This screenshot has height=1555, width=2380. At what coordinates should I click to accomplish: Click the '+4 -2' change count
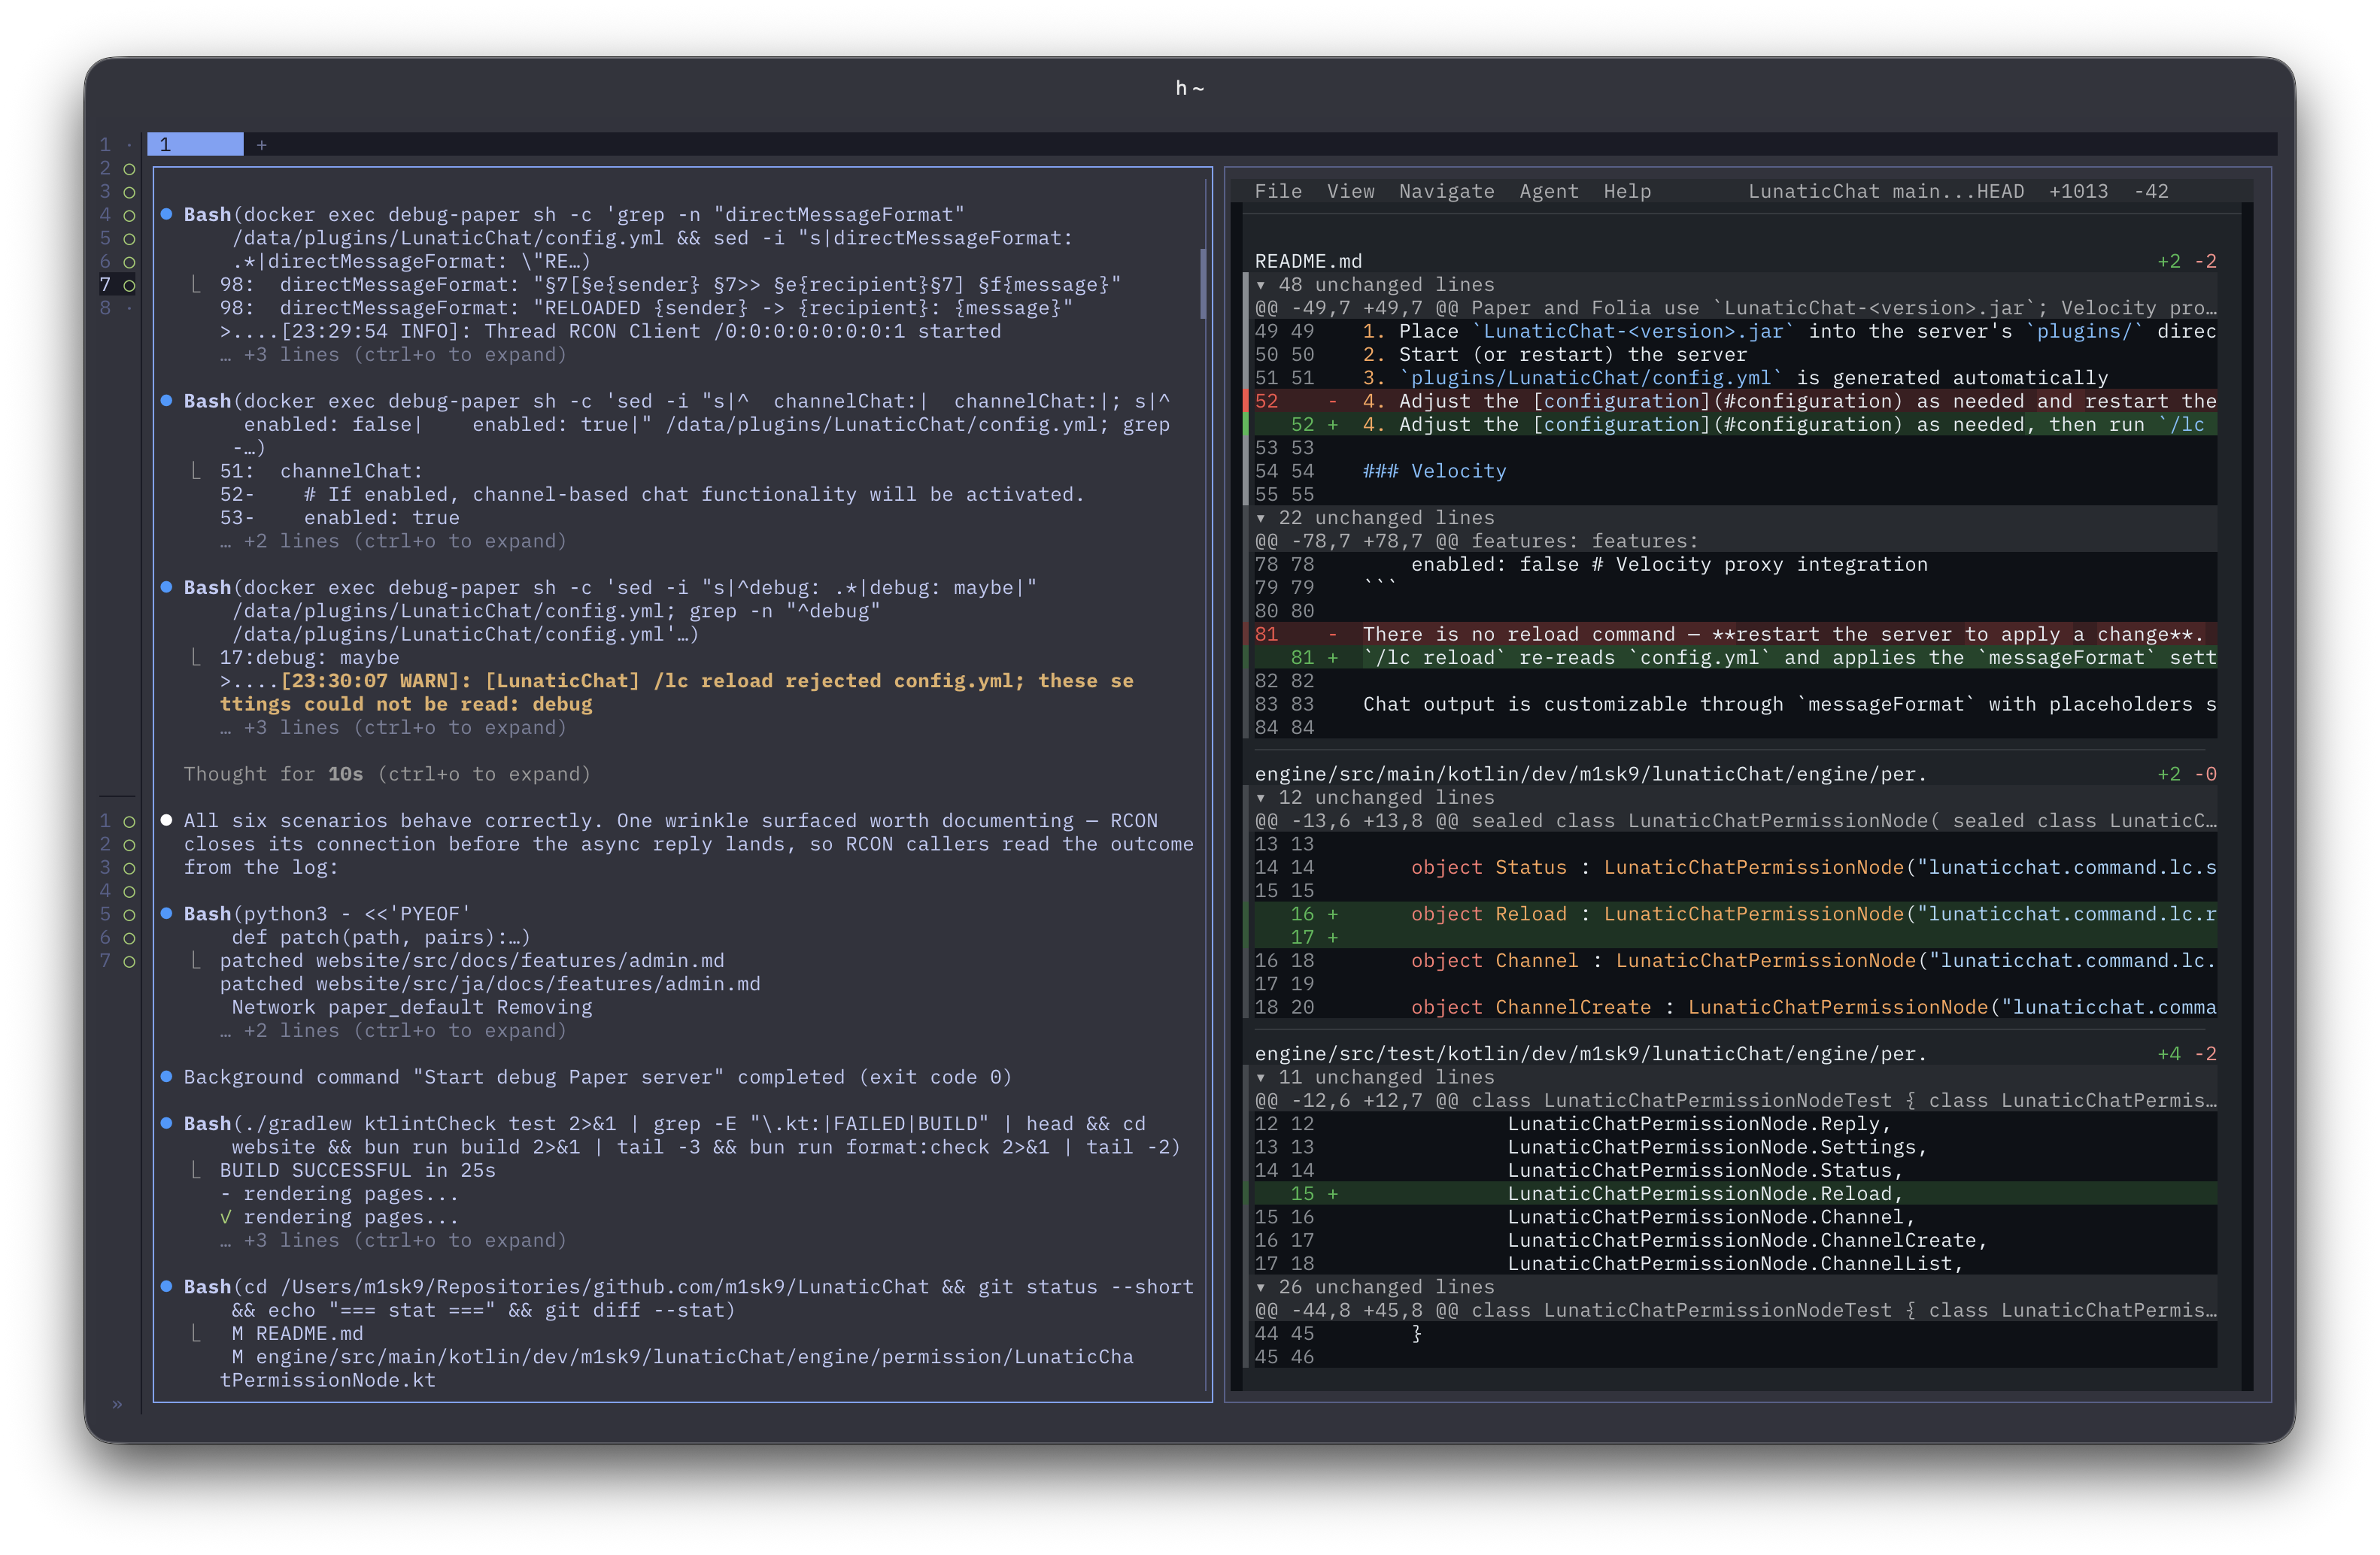click(x=2187, y=1054)
